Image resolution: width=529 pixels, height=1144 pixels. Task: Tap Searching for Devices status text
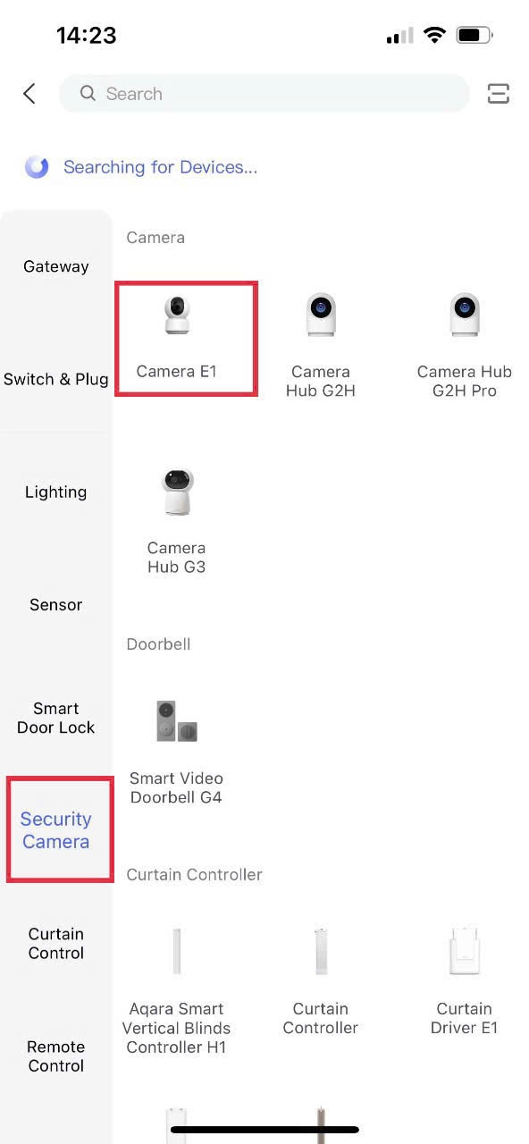(160, 167)
